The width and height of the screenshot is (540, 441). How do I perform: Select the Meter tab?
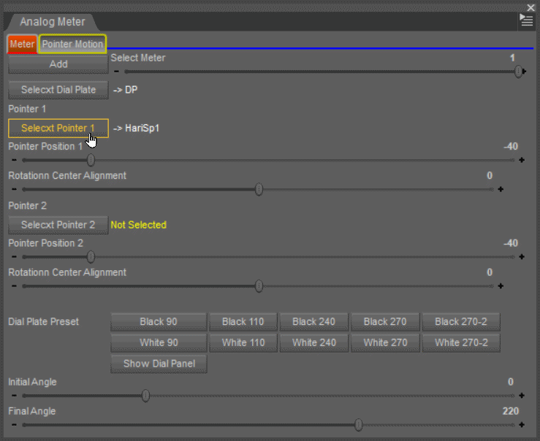point(22,44)
